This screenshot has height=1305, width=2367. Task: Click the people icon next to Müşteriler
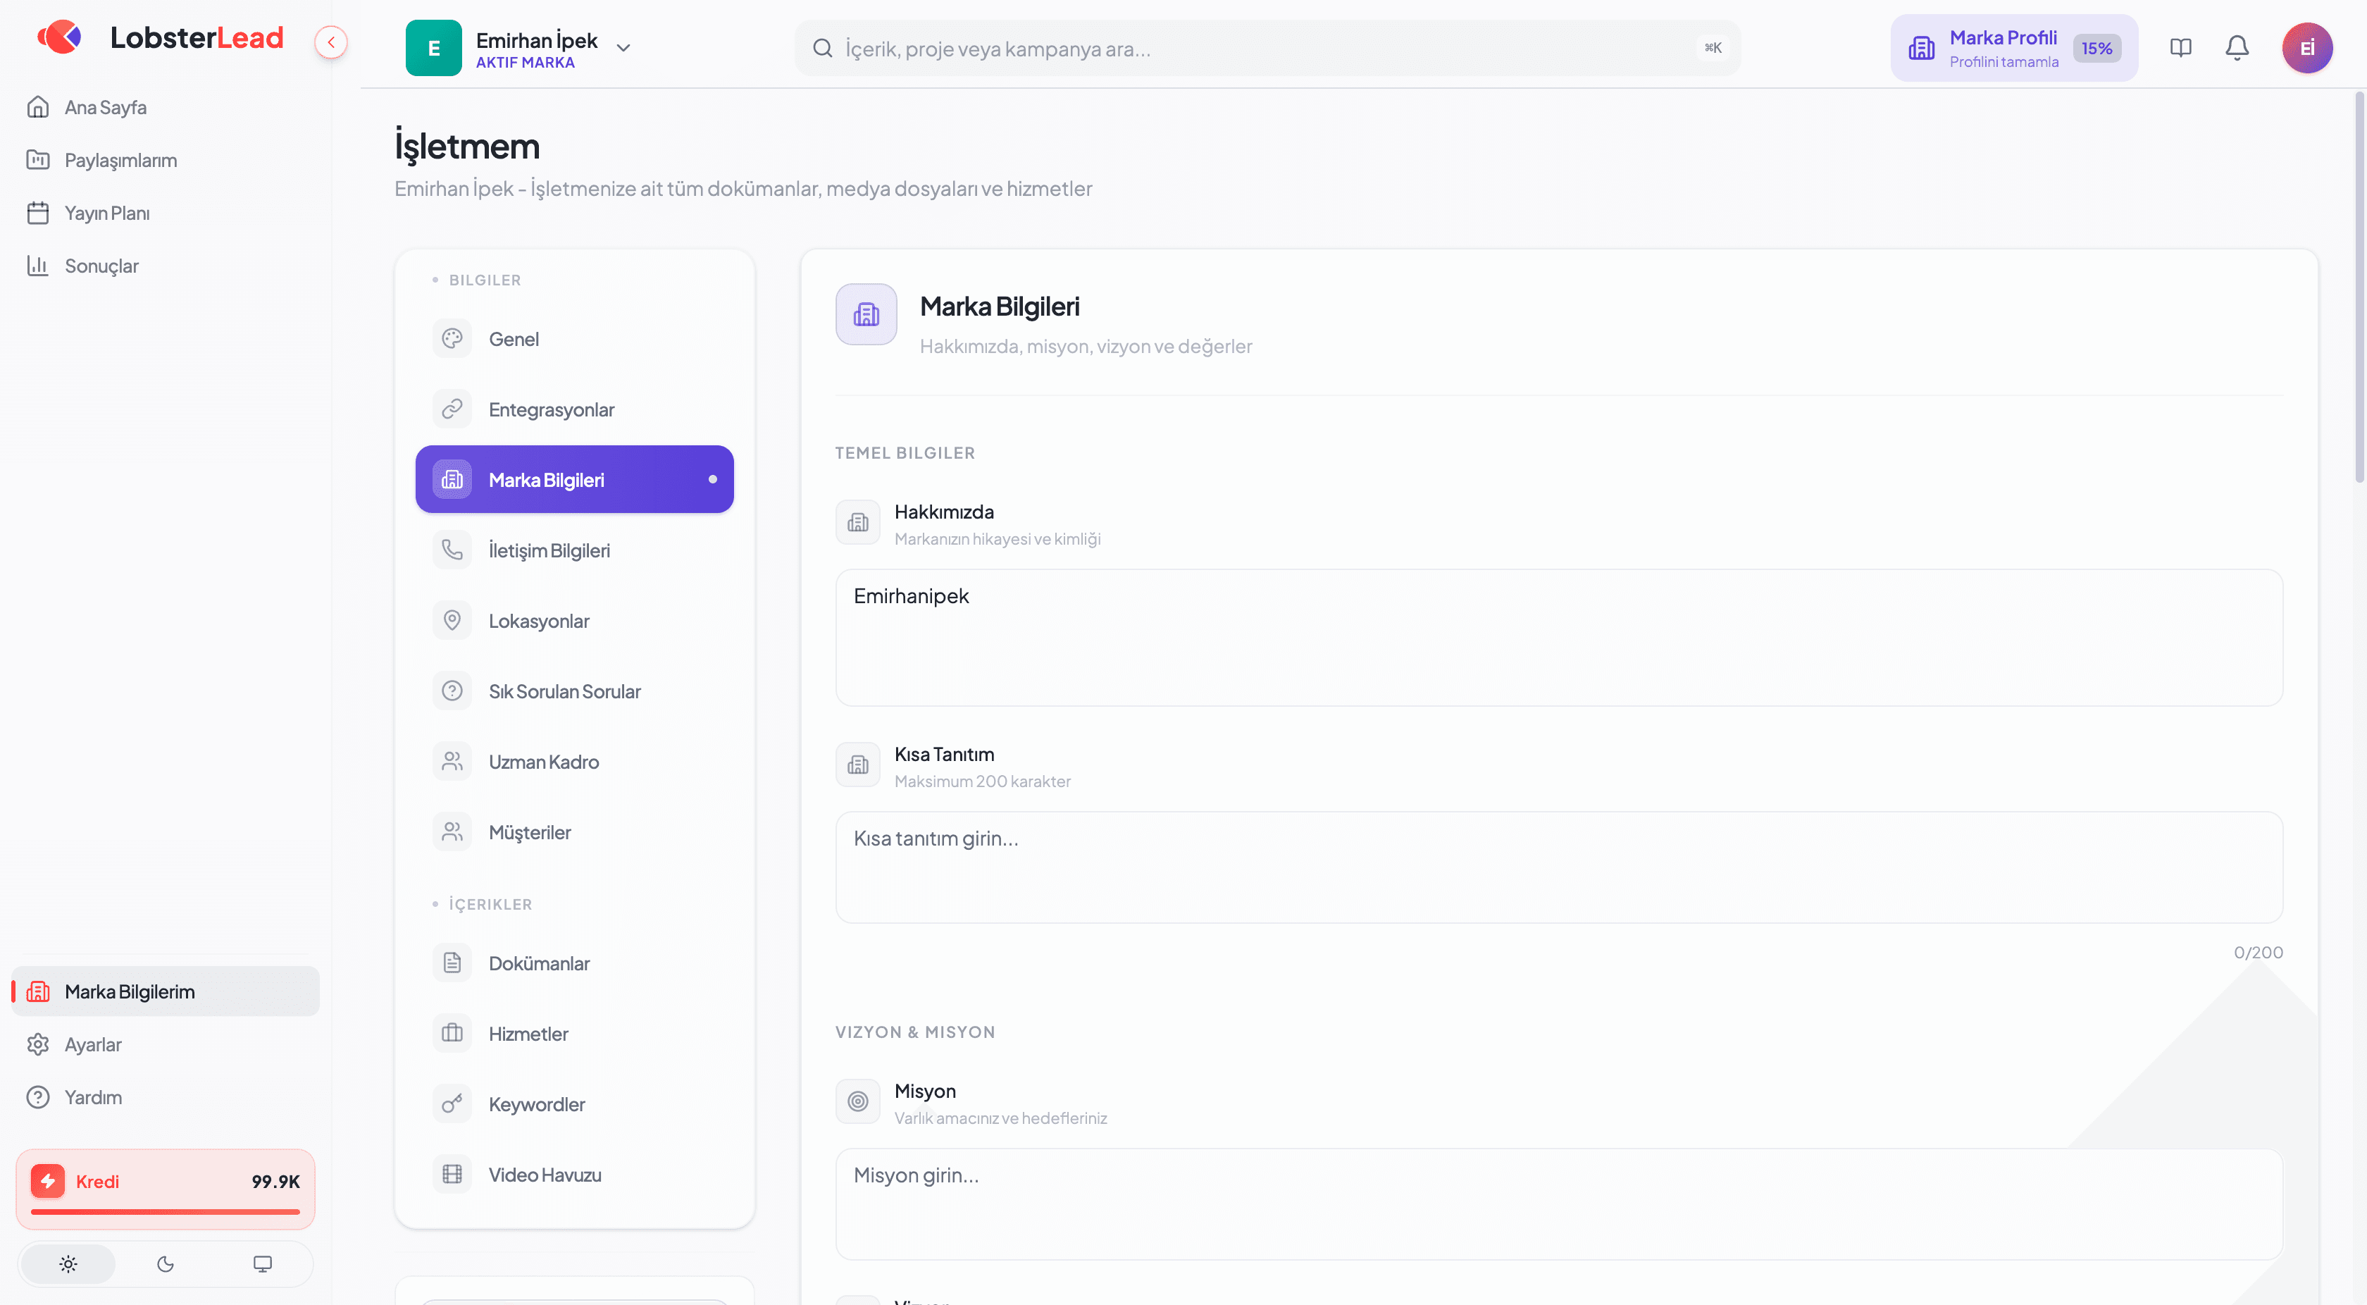[x=452, y=831]
